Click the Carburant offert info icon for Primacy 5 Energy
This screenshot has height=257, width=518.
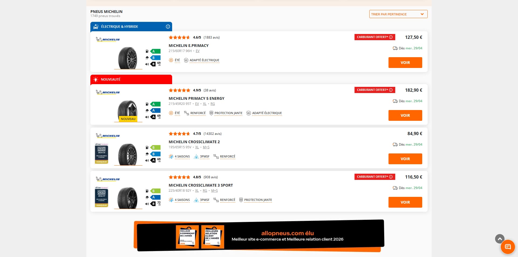pyautogui.click(x=391, y=90)
